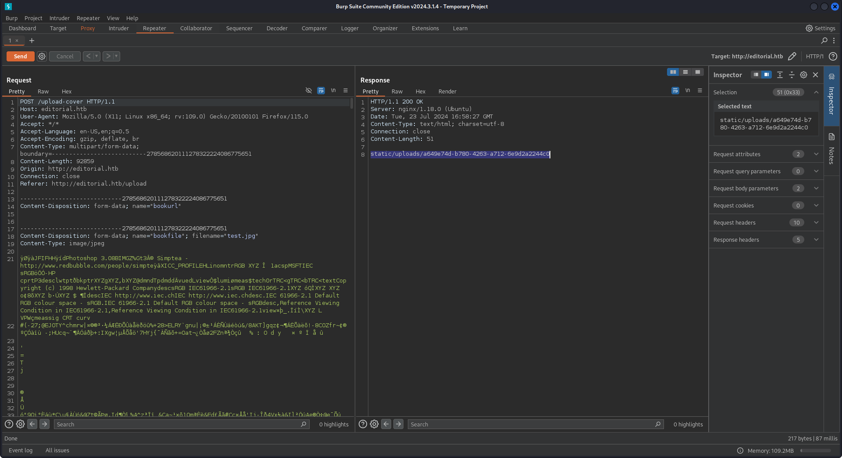The width and height of the screenshot is (842, 458).
Task: Open the history back dropdown arrow
Action: pyautogui.click(x=96, y=56)
